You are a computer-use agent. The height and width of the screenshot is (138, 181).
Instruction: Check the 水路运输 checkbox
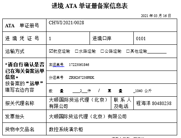click(77, 51)
